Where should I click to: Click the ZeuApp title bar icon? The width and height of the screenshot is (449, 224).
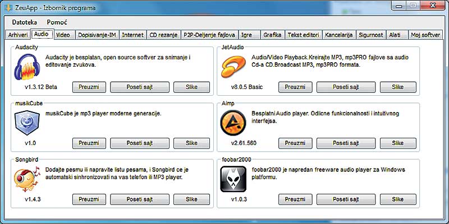coord(10,8)
